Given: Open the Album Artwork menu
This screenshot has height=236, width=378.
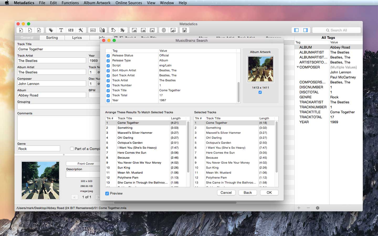Looking at the screenshot, I should (97, 3).
